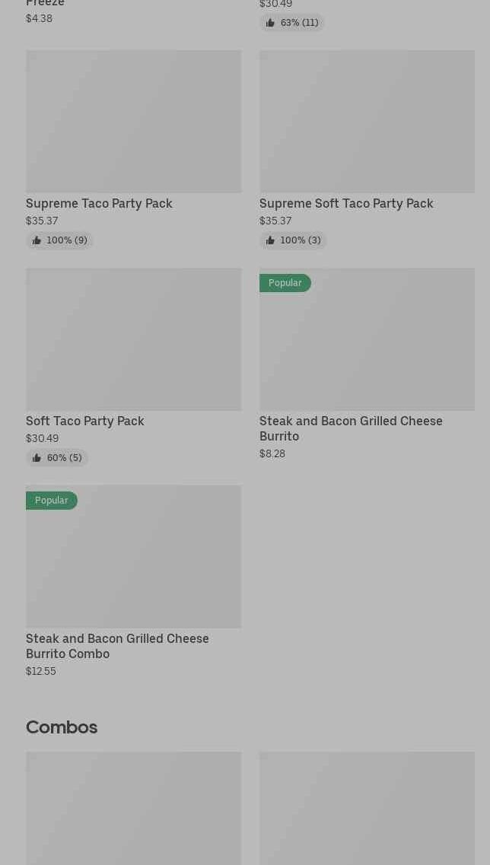Open Steak and Bacon Grilled Cheese Burrito image

pyautogui.click(x=367, y=339)
